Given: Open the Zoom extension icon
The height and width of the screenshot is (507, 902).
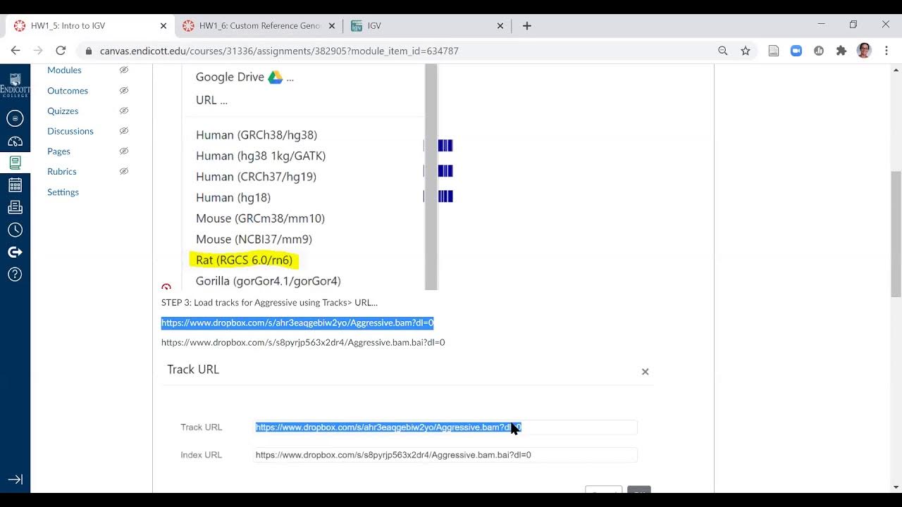Looking at the screenshot, I should pyautogui.click(x=796, y=51).
